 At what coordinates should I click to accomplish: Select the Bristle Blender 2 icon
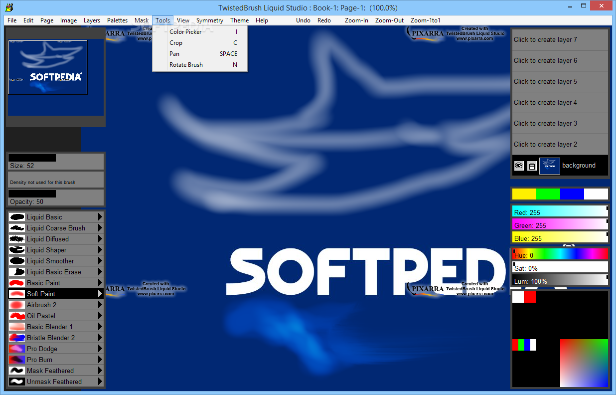click(x=17, y=338)
